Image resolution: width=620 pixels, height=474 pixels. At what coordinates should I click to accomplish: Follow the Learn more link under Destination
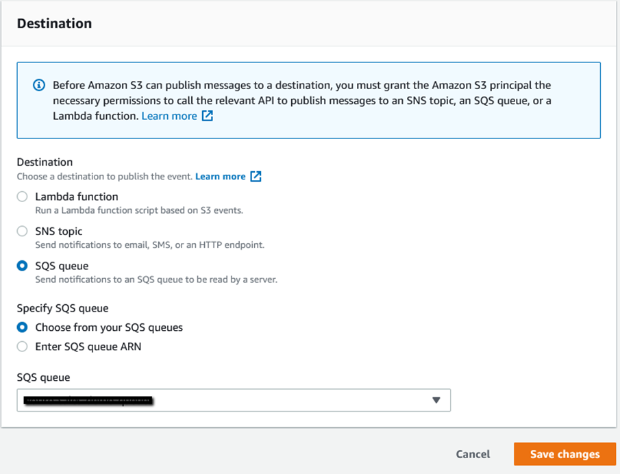tap(220, 176)
